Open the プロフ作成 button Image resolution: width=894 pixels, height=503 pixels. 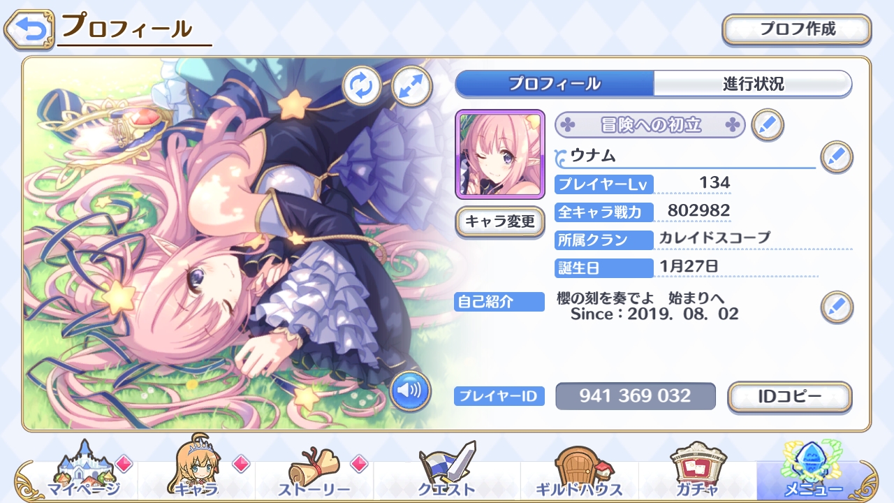[797, 30]
